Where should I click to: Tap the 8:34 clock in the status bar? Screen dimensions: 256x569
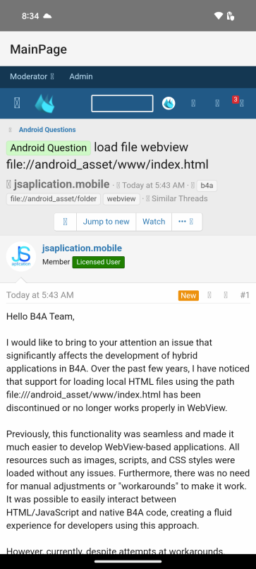tap(30, 16)
